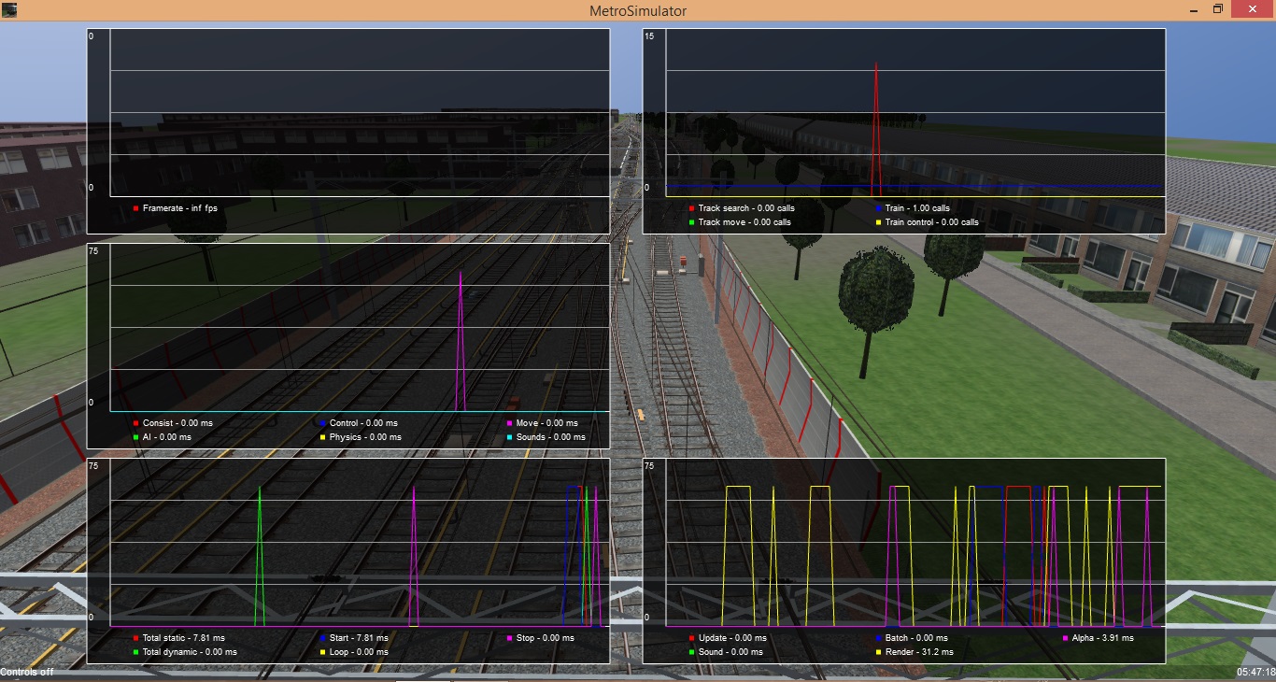This screenshot has width=1276, height=682.
Task: Select the 'Track move - 0.00 calls' legend text
Action: click(744, 222)
